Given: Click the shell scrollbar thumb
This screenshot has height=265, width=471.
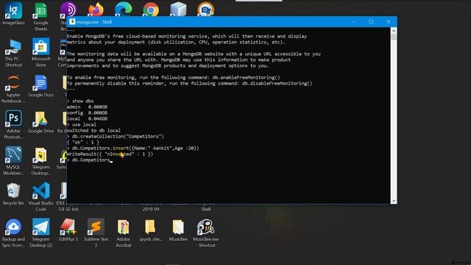Looking at the screenshot, I should (x=394, y=38).
